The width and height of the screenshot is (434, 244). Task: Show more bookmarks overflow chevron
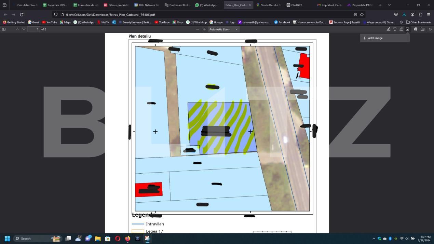[401, 22]
